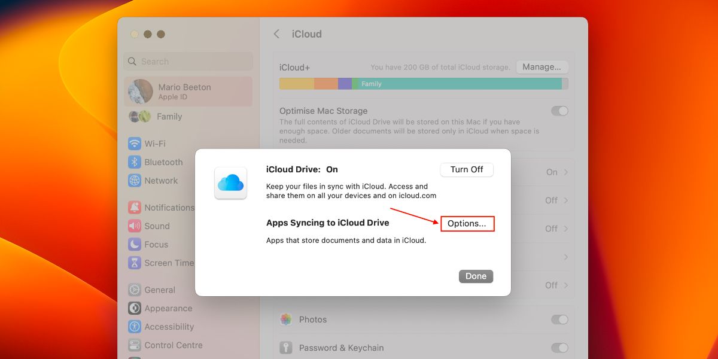718x359 pixels.
Task: Click the Screen Time hourglass icon
Action: [134, 263]
